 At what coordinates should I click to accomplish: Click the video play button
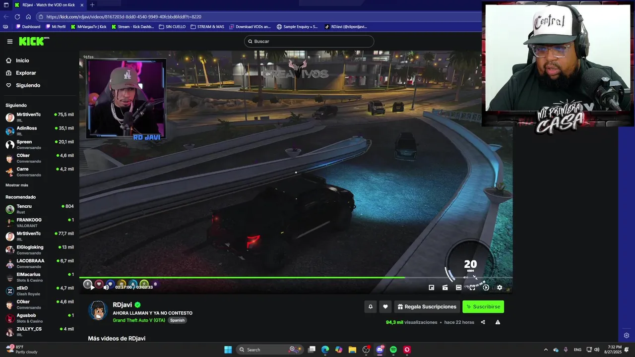pyautogui.click(x=92, y=287)
